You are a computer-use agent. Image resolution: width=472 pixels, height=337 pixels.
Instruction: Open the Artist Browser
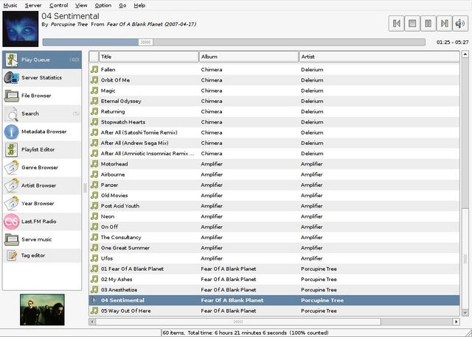(42, 185)
